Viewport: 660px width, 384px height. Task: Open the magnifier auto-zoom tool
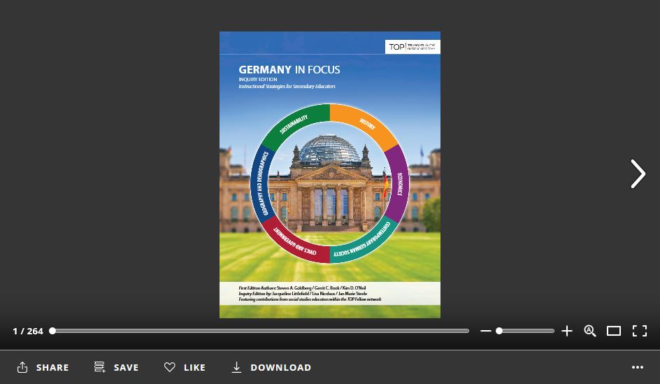pos(589,331)
